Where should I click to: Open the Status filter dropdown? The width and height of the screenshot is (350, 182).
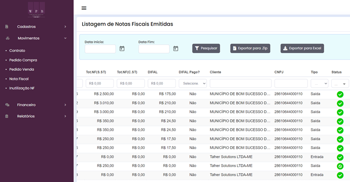tap(340, 83)
